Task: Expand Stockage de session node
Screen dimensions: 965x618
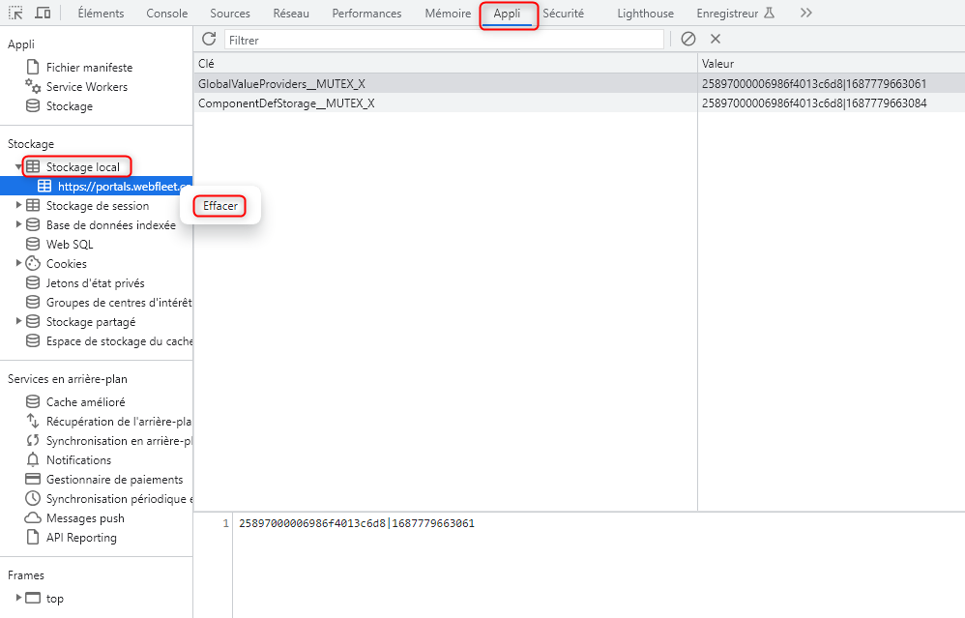Action: [19, 206]
